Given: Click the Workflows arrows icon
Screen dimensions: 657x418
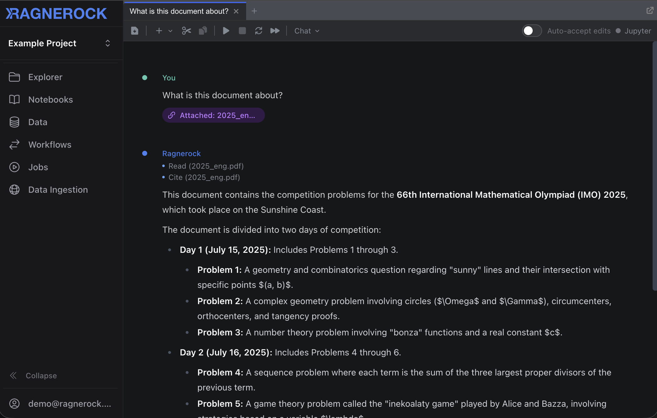Looking at the screenshot, I should [x=14, y=145].
